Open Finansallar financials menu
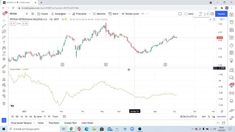The height and width of the screenshot is (132, 235). coord(79,14)
